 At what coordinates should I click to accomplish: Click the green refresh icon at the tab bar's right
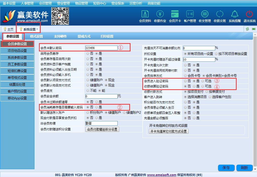pyautogui.click(x=247, y=29)
